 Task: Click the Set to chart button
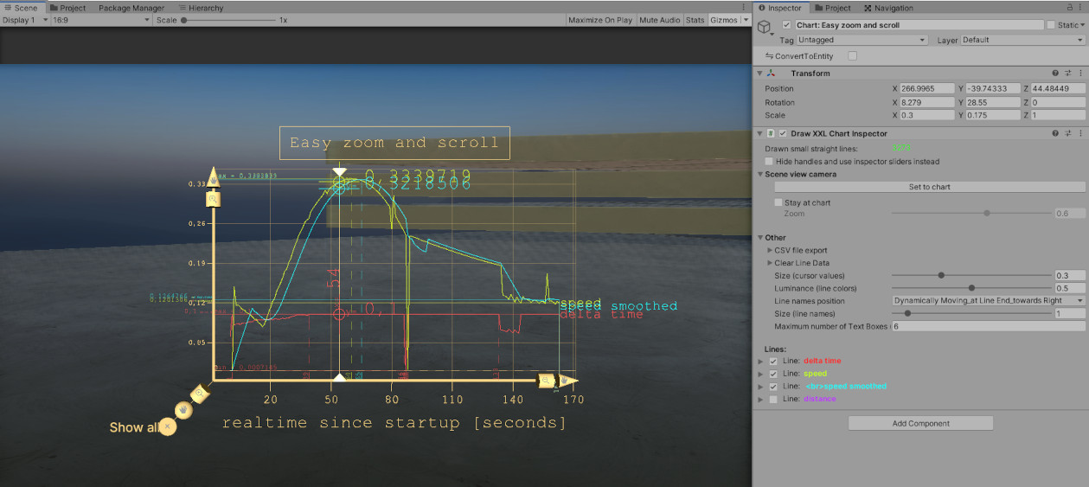click(929, 187)
